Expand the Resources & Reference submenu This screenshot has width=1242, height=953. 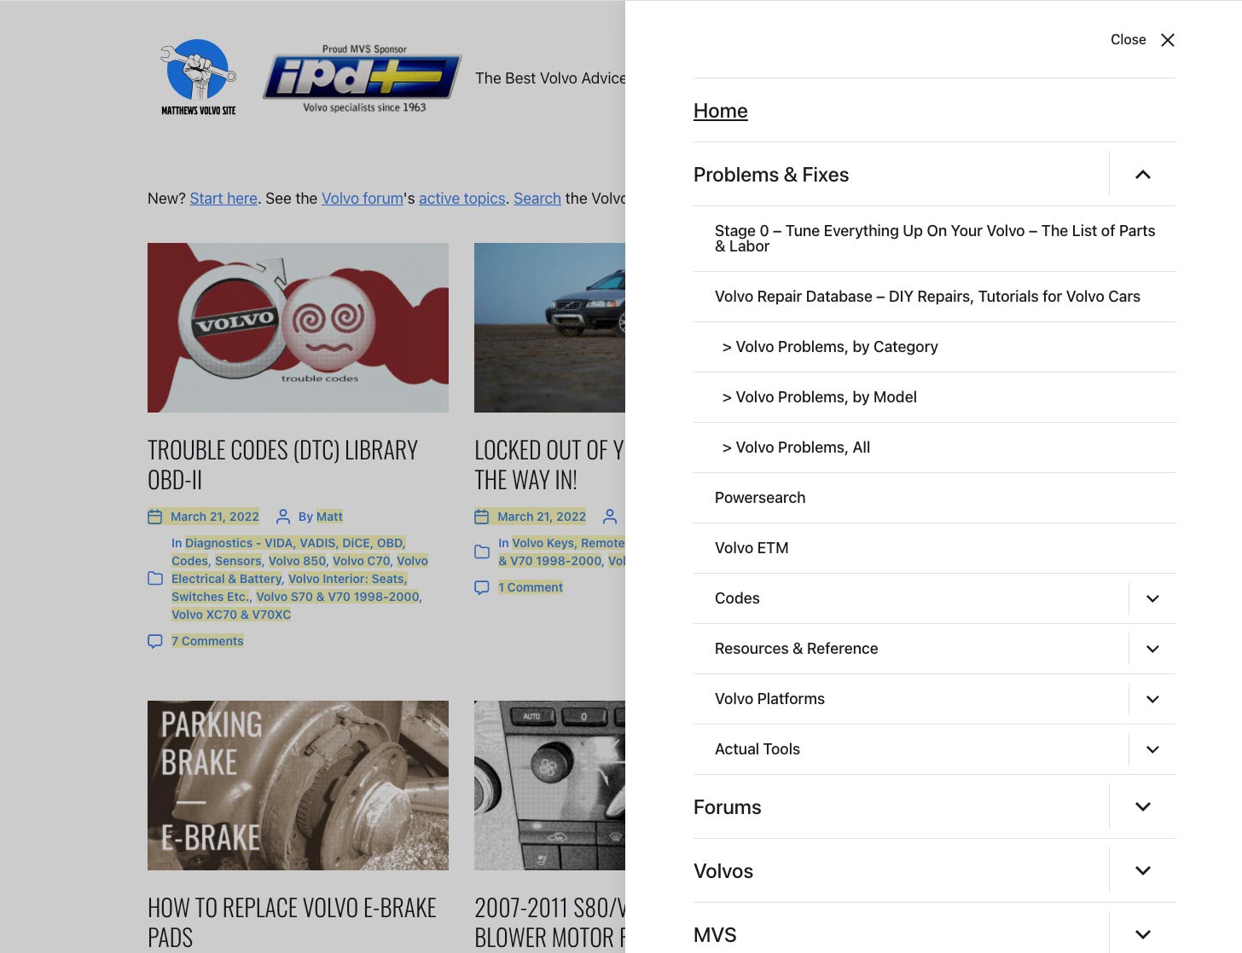(x=1152, y=649)
